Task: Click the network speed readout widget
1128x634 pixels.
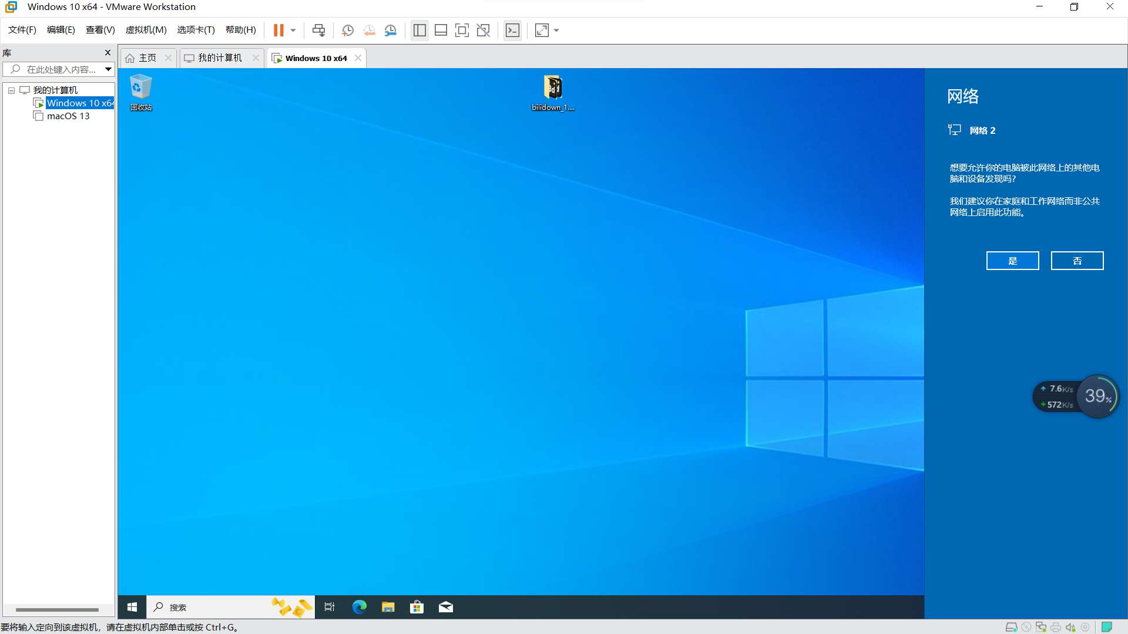Action: pos(1056,397)
